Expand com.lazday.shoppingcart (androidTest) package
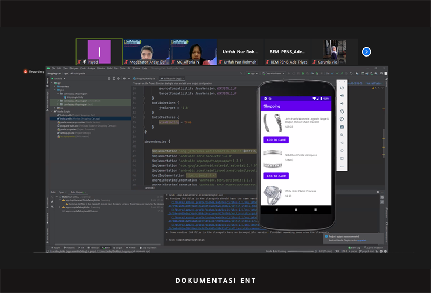The image size is (431, 293). click(58, 101)
